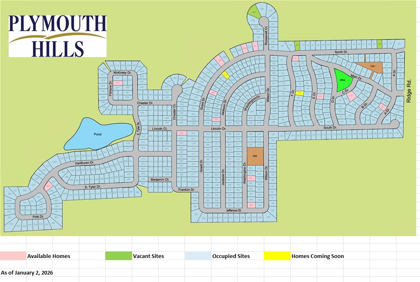Click the Homes Coming Soon legend text
420x282 pixels.
point(318,256)
